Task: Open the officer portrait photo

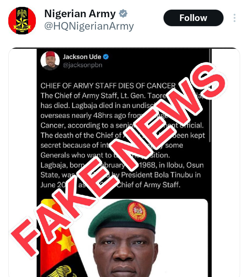Action: click(124, 238)
